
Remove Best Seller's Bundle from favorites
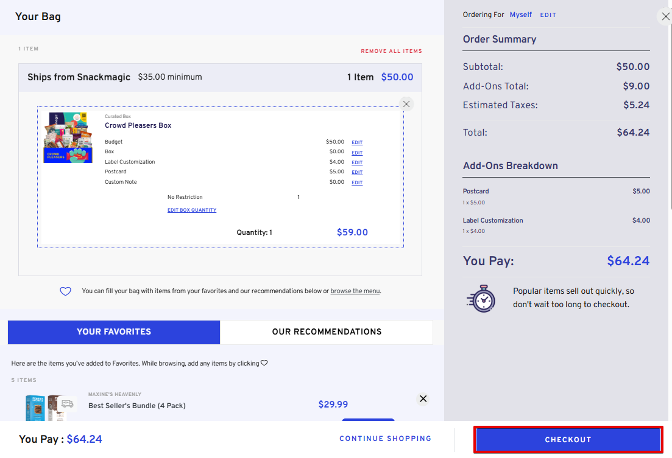(x=423, y=399)
